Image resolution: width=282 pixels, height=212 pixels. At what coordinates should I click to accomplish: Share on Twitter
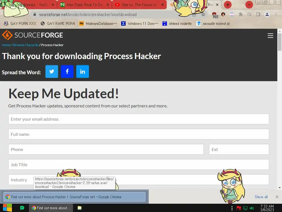(x=51, y=71)
